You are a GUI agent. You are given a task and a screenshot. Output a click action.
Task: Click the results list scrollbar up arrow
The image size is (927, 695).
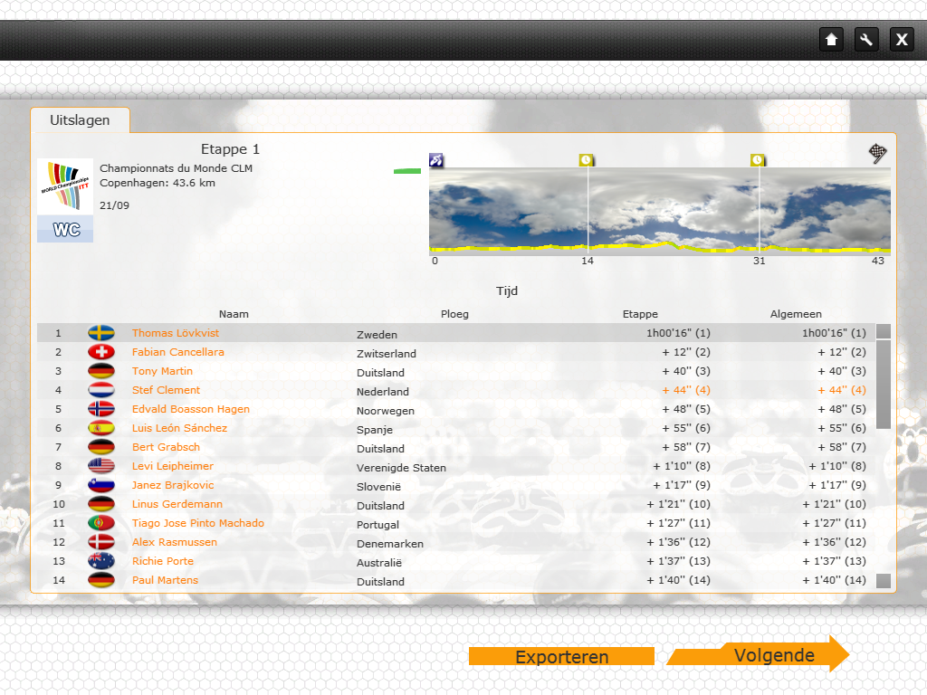pyautogui.click(x=884, y=331)
